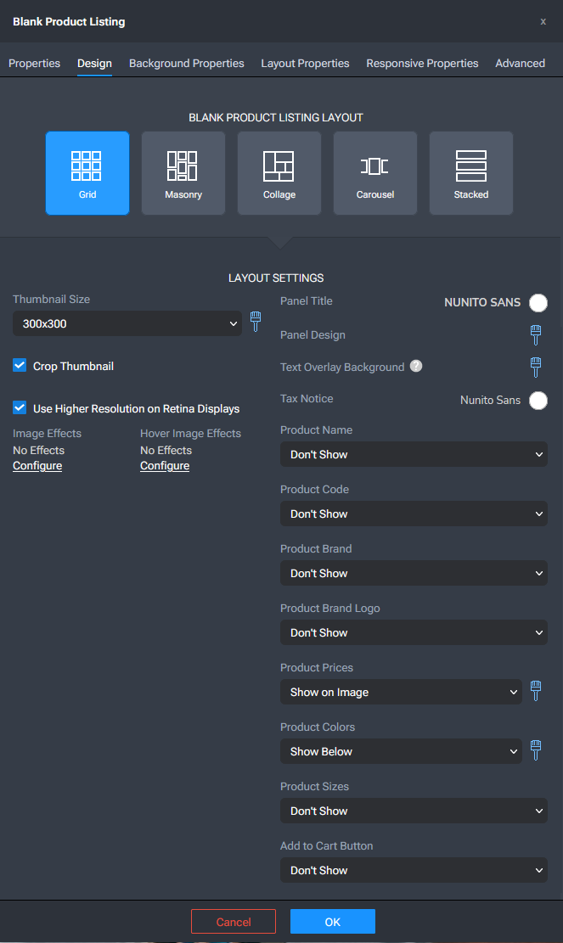The width and height of the screenshot is (563, 943).
Task: Toggle Use Higher Resolution on Retina Displays
Action: click(x=20, y=407)
